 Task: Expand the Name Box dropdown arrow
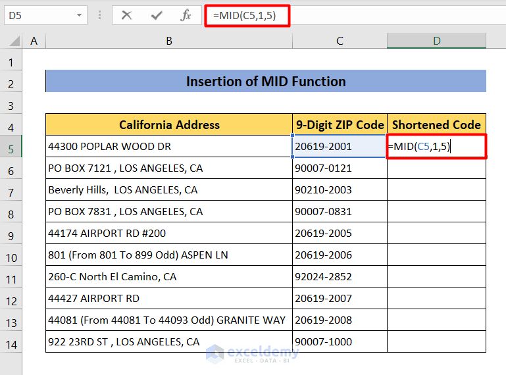point(79,15)
